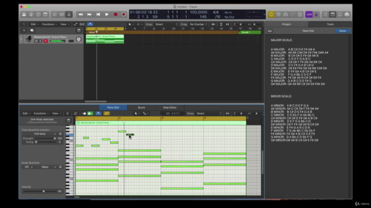Open Drag No Overlap dropdown
The width and height of the screenshot is (371, 208).
tap(198, 24)
